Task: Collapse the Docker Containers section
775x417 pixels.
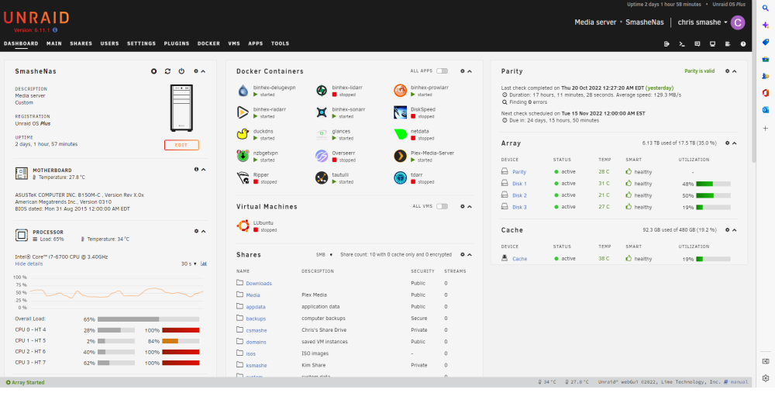Action: coord(470,71)
